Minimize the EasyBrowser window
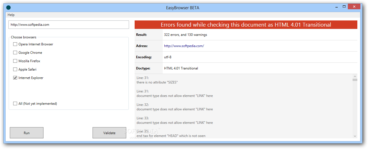This screenshot has height=149, width=368. [336, 7]
